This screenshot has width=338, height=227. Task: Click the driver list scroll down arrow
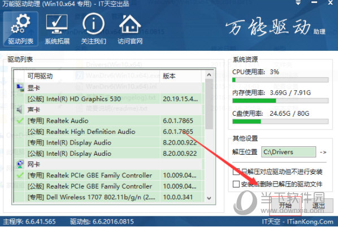click(x=209, y=198)
